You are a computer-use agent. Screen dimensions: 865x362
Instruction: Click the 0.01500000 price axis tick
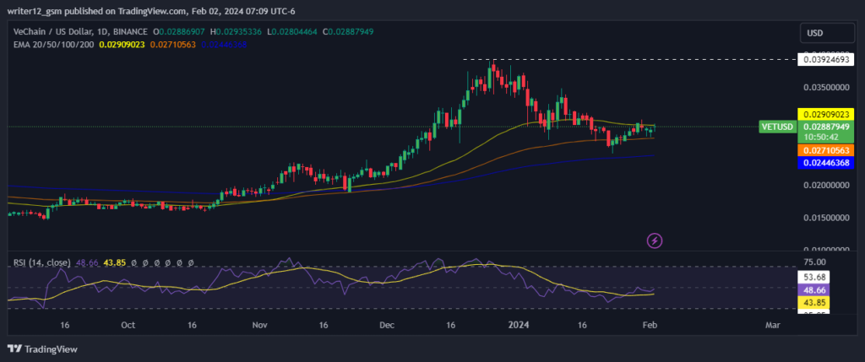click(826, 219)
